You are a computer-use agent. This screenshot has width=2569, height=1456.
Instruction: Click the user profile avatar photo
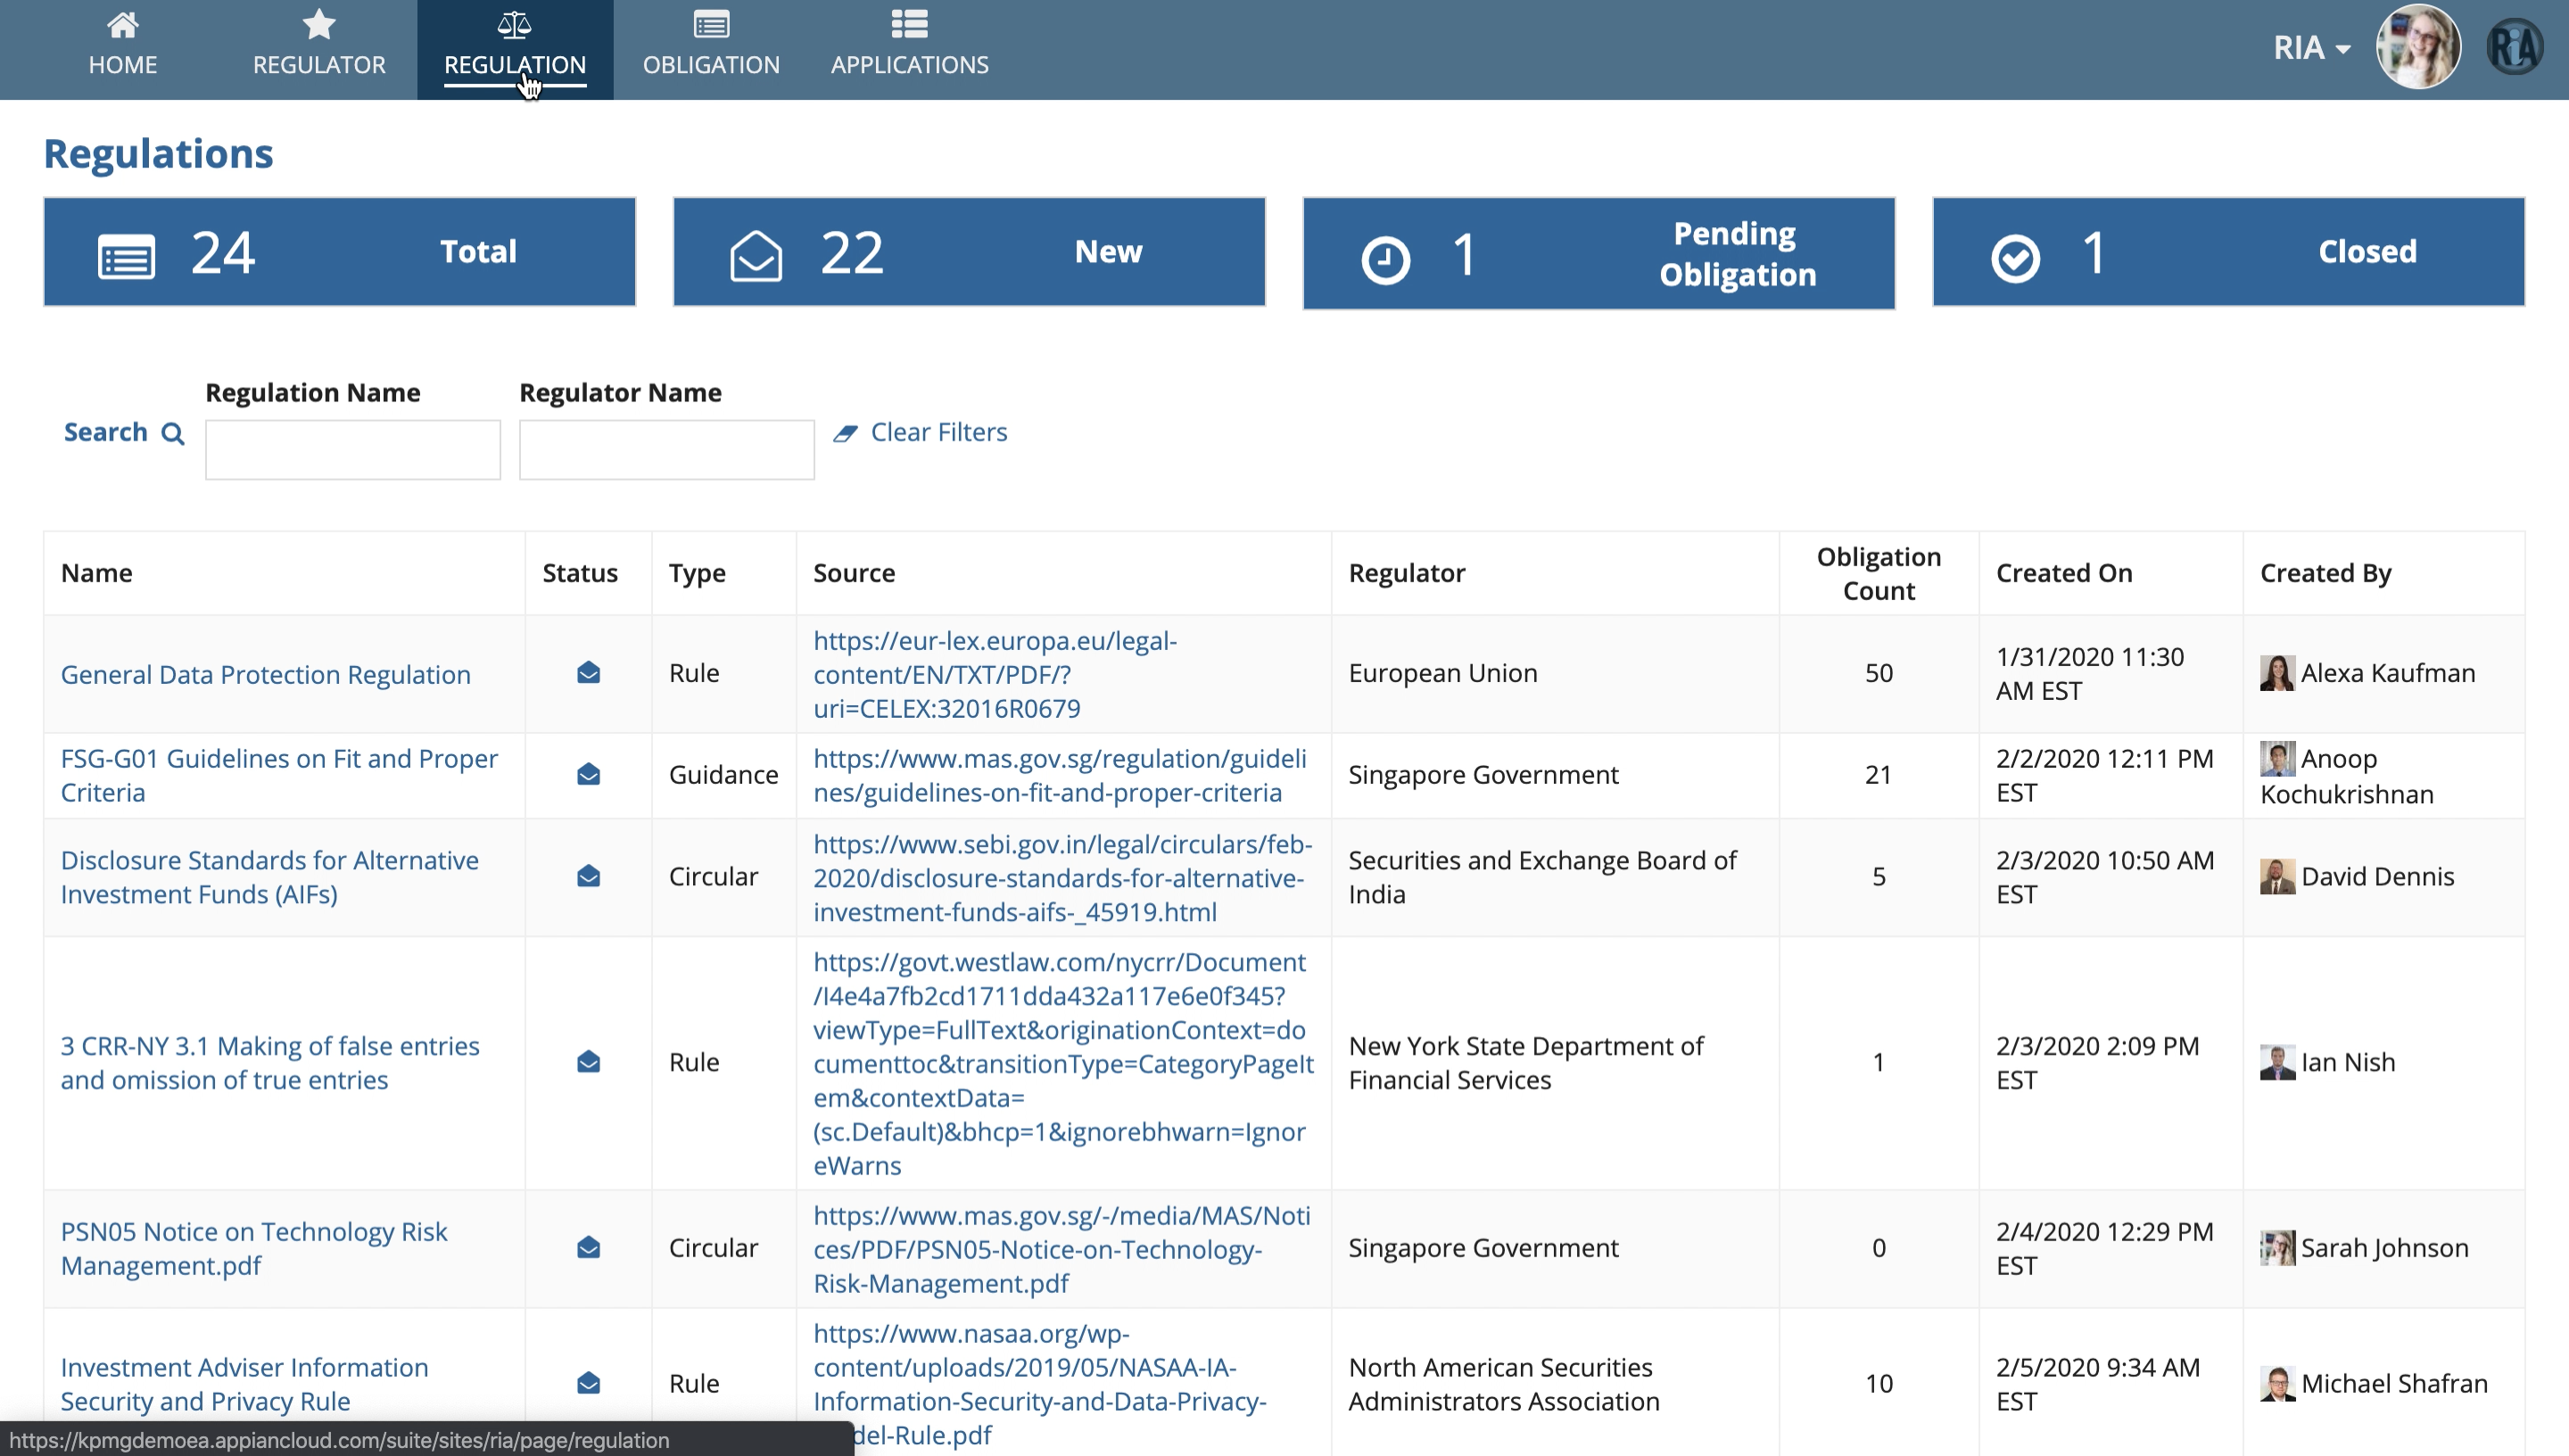point(2417,47)
